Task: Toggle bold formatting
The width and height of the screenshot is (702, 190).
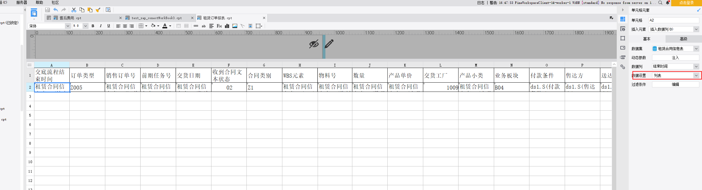Action: (x=93, y=26)
